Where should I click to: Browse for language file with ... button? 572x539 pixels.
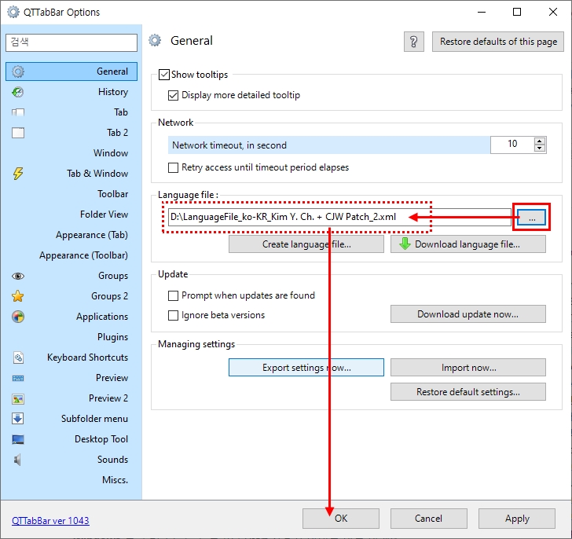[531, 218]
